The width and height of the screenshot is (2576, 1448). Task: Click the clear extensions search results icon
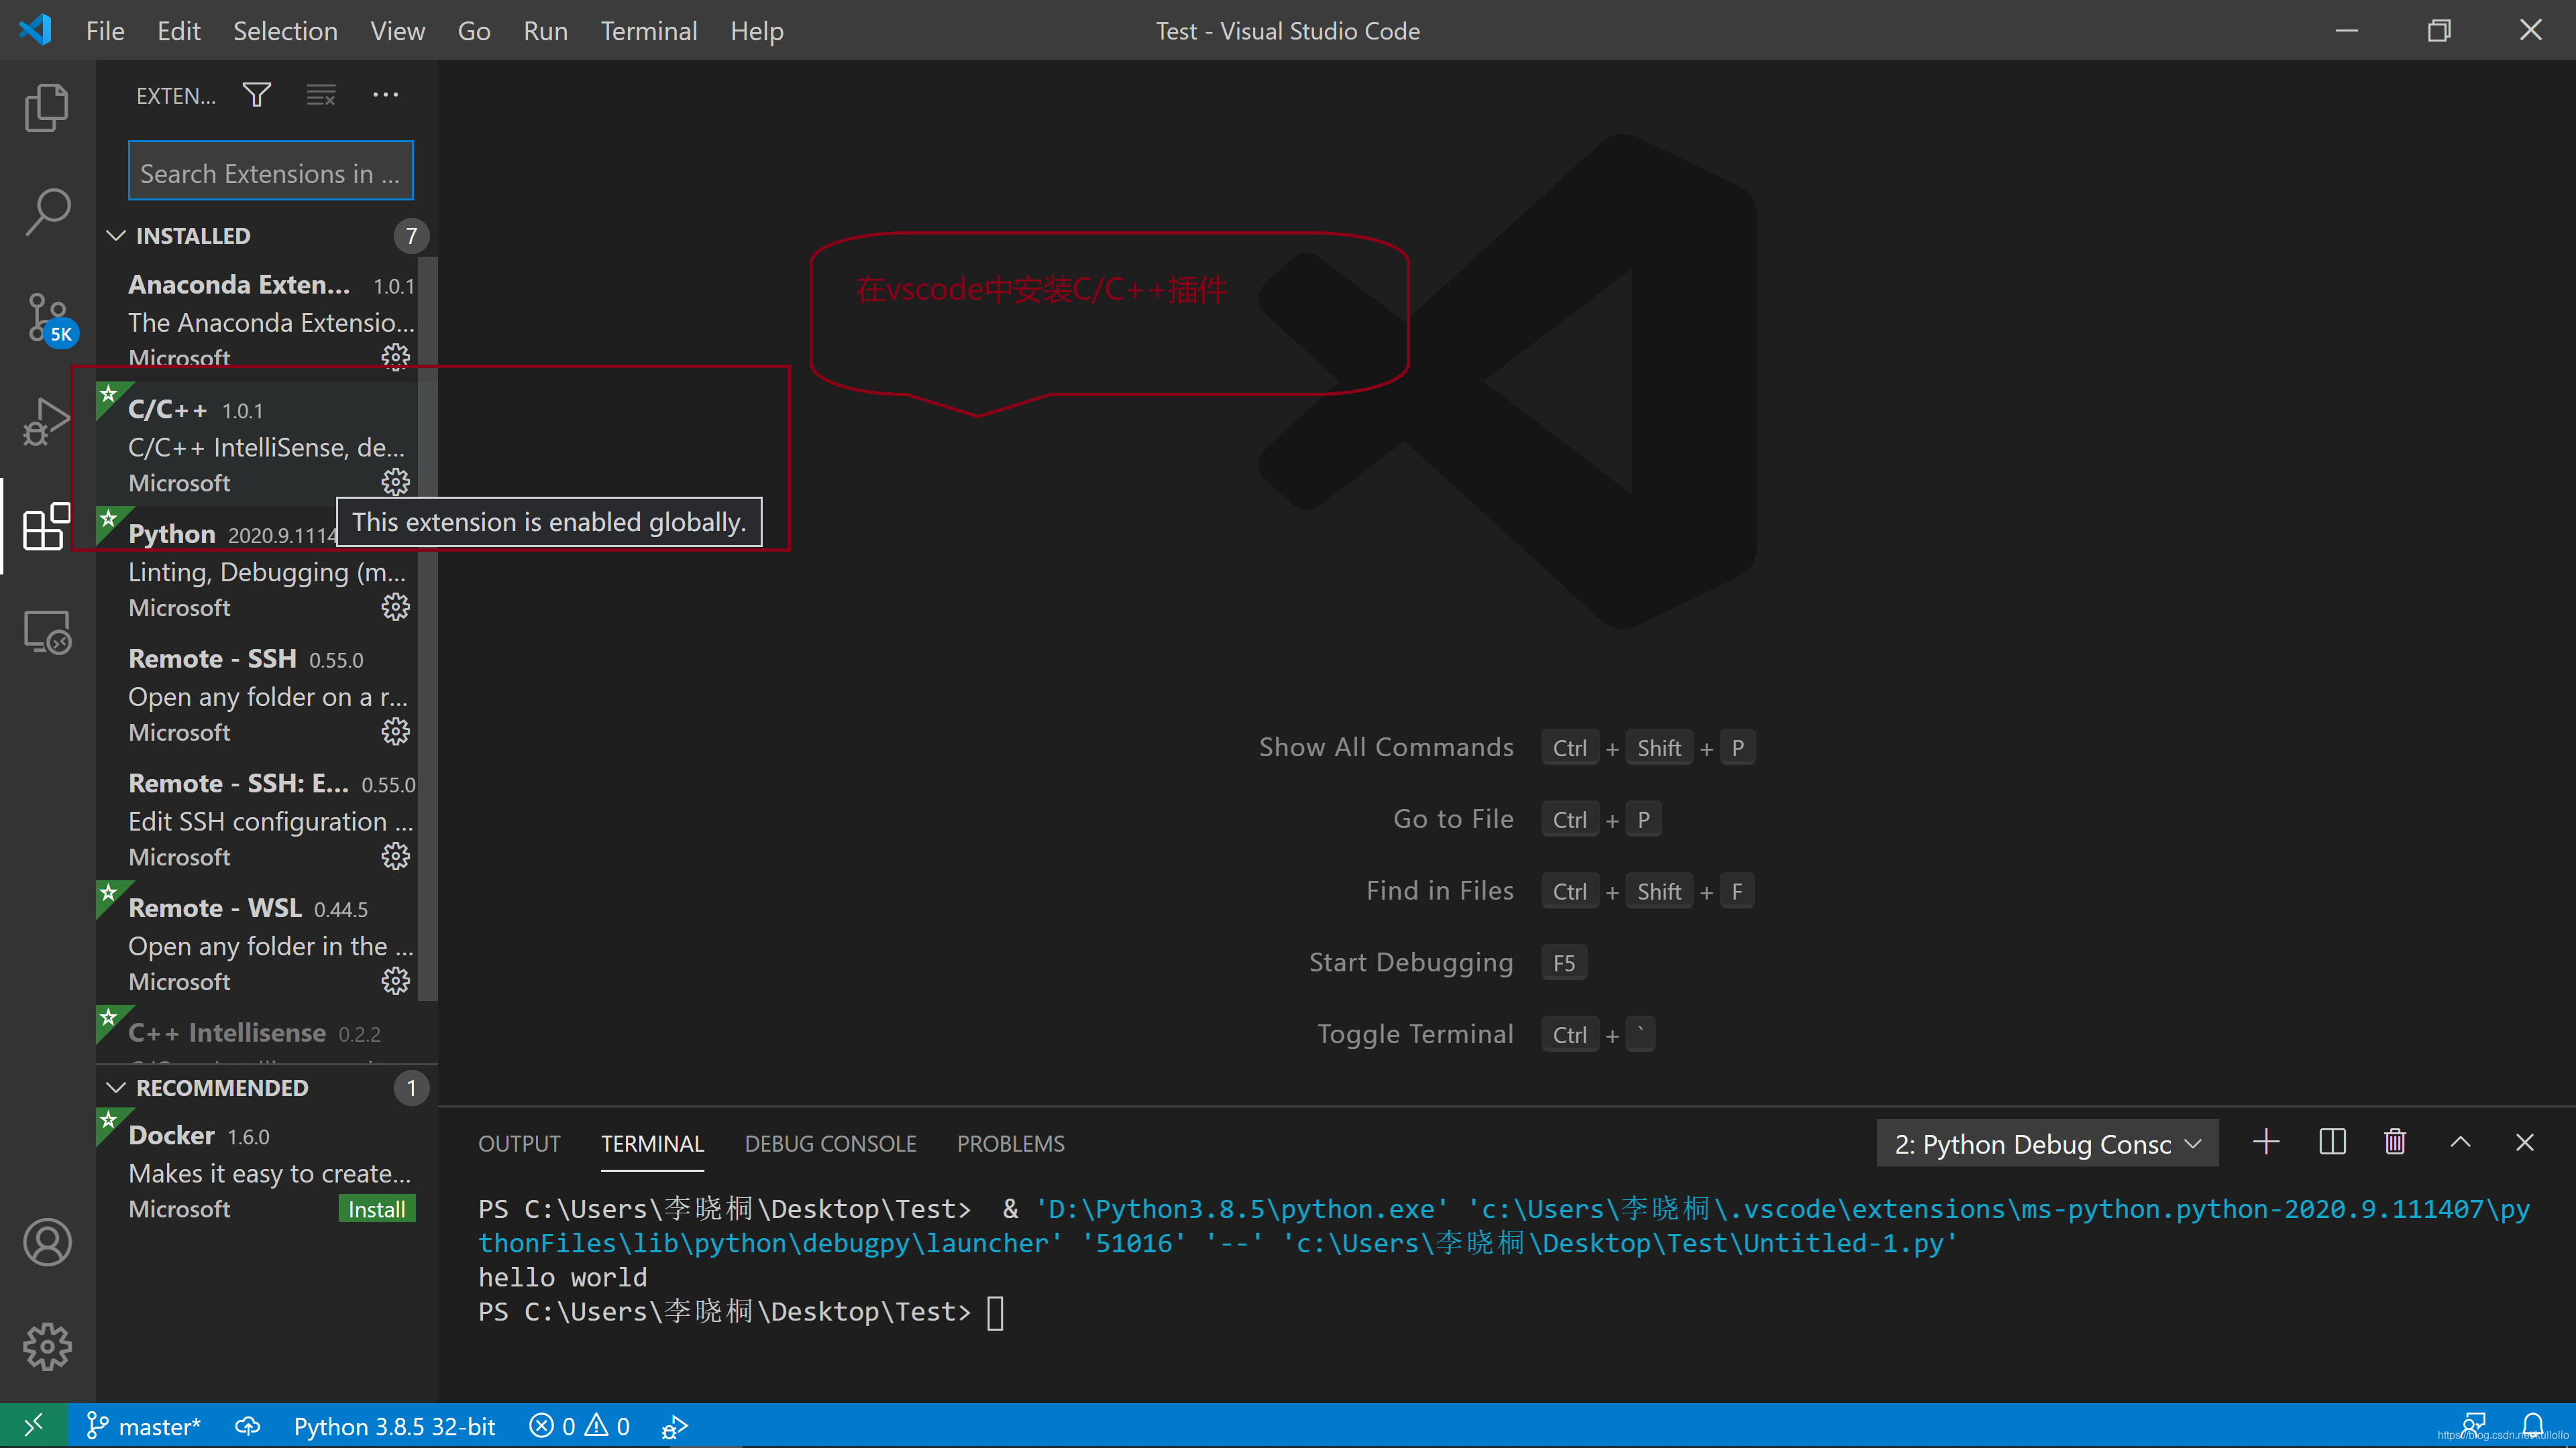pyautogui.click(x=321, y=95)
